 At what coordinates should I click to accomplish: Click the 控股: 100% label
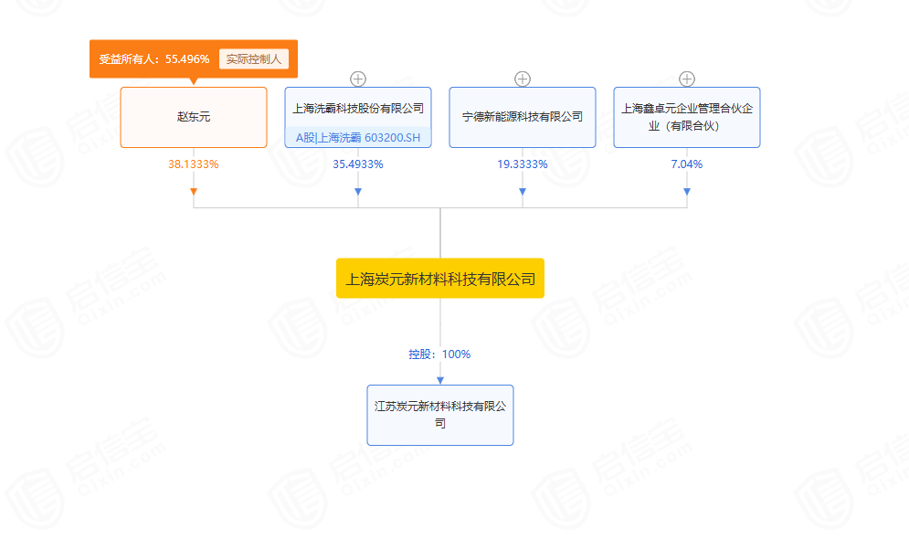click(x=439, y=354)
